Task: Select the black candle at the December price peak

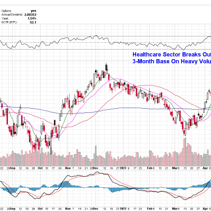Action: [x=106, y=68]
